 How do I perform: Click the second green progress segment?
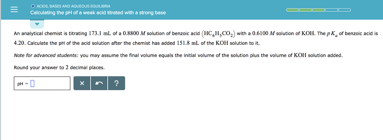306,10
